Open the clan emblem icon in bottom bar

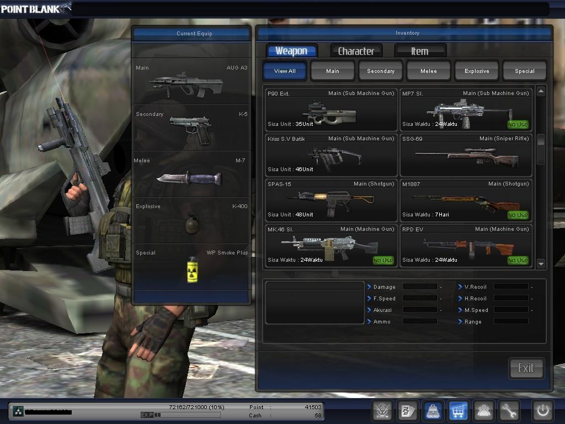[x=382, y=411]
